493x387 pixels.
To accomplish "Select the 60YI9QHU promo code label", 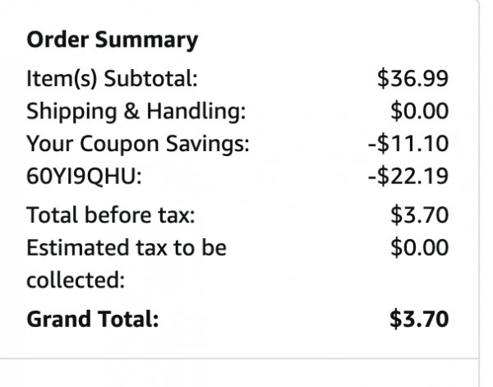I will tap(84, 176).
